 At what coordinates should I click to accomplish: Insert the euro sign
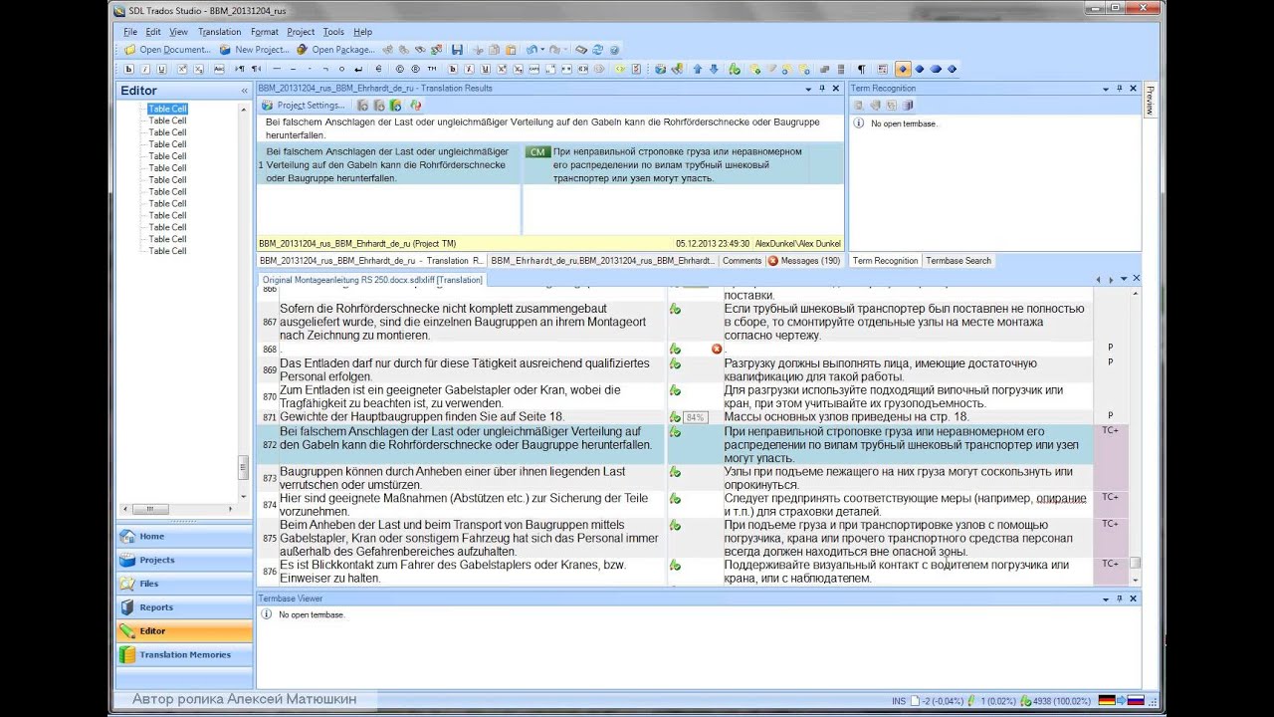(378, 70)
